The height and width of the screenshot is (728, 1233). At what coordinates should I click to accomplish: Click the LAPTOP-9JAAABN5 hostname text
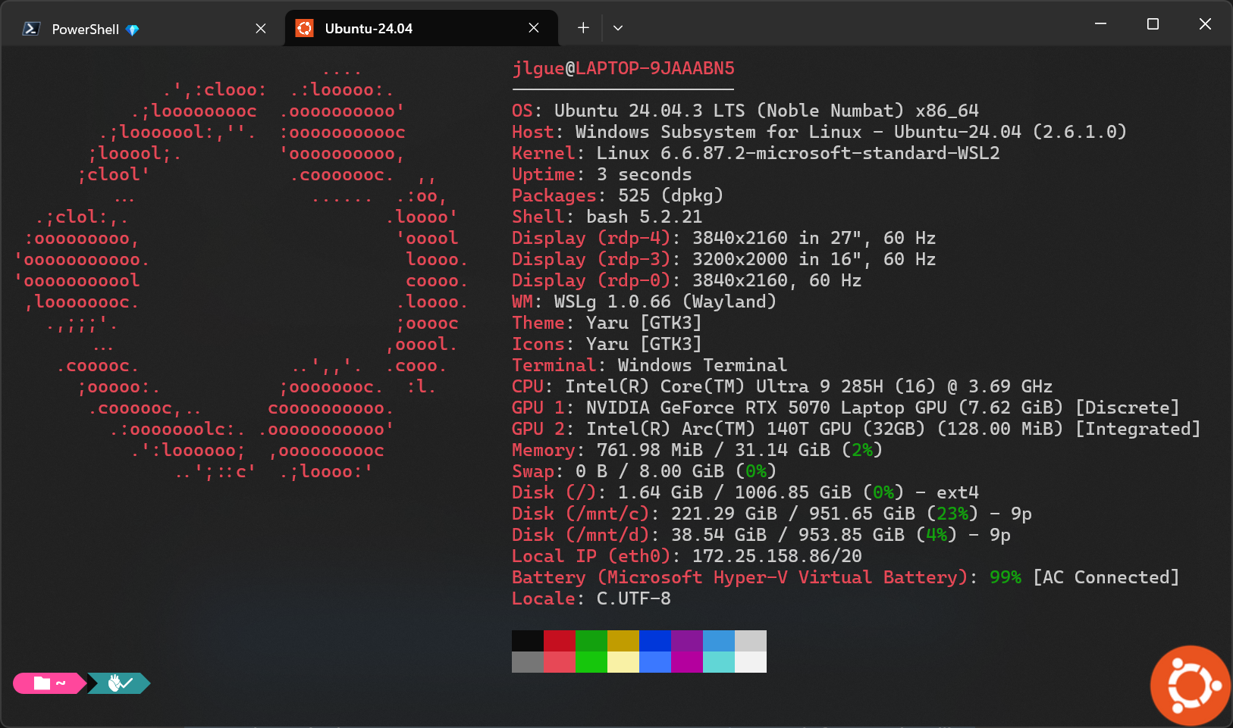pyautogui.click(x=655, y=68)
